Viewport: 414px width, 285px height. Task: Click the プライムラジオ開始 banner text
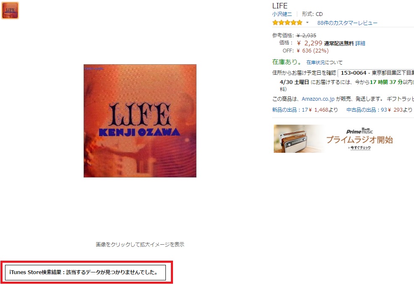(359, 140)
